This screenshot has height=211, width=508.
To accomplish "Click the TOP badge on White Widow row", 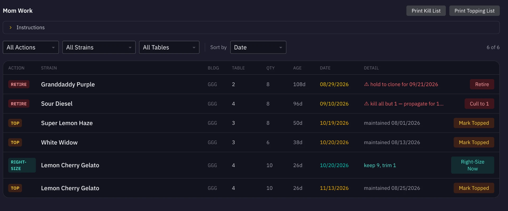I will 15,142.
